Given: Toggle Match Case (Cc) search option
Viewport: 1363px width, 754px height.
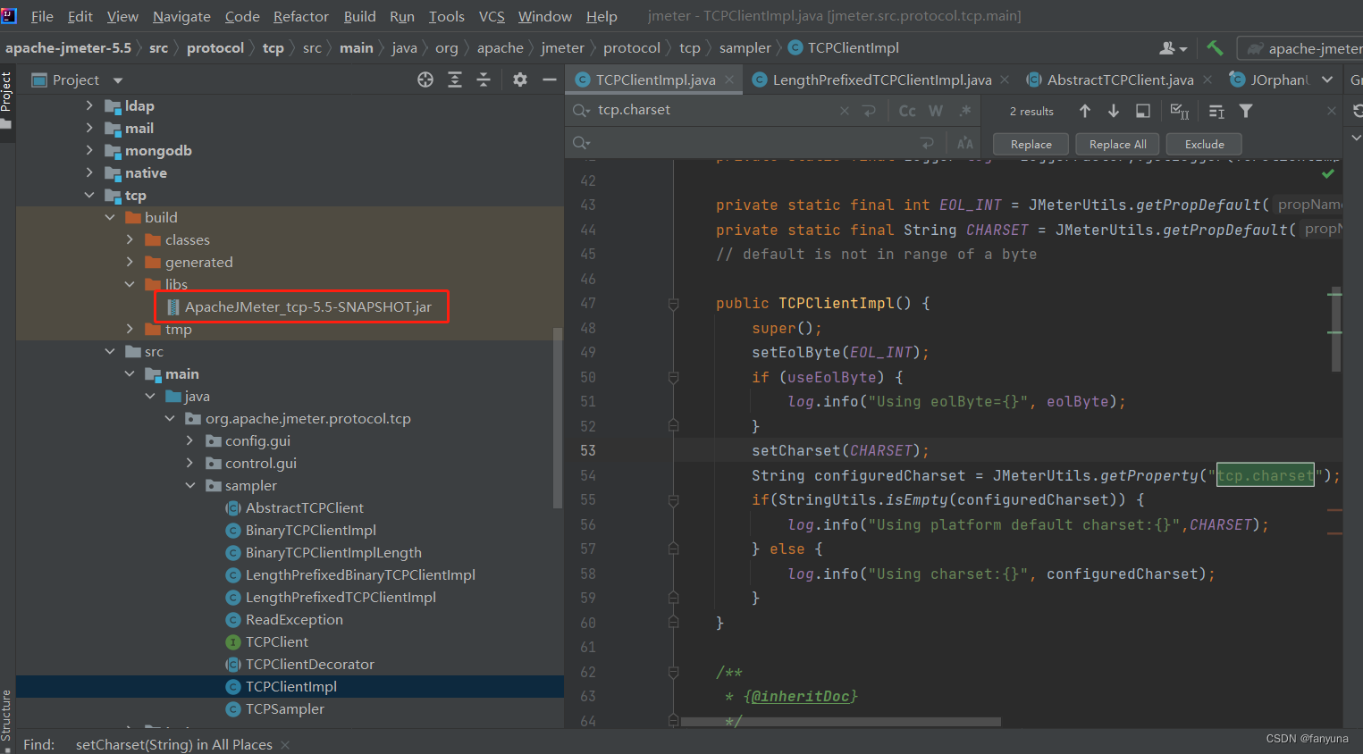Looking at the screenshot, I should [x=907, y=111].
